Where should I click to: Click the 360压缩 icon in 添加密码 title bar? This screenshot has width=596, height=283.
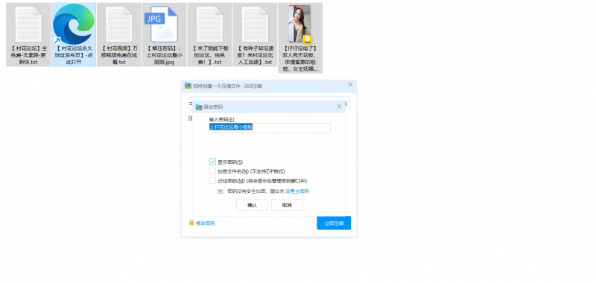click(199, 107)
